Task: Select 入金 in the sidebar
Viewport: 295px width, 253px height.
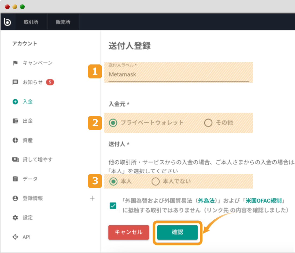Action: point(28,102)
